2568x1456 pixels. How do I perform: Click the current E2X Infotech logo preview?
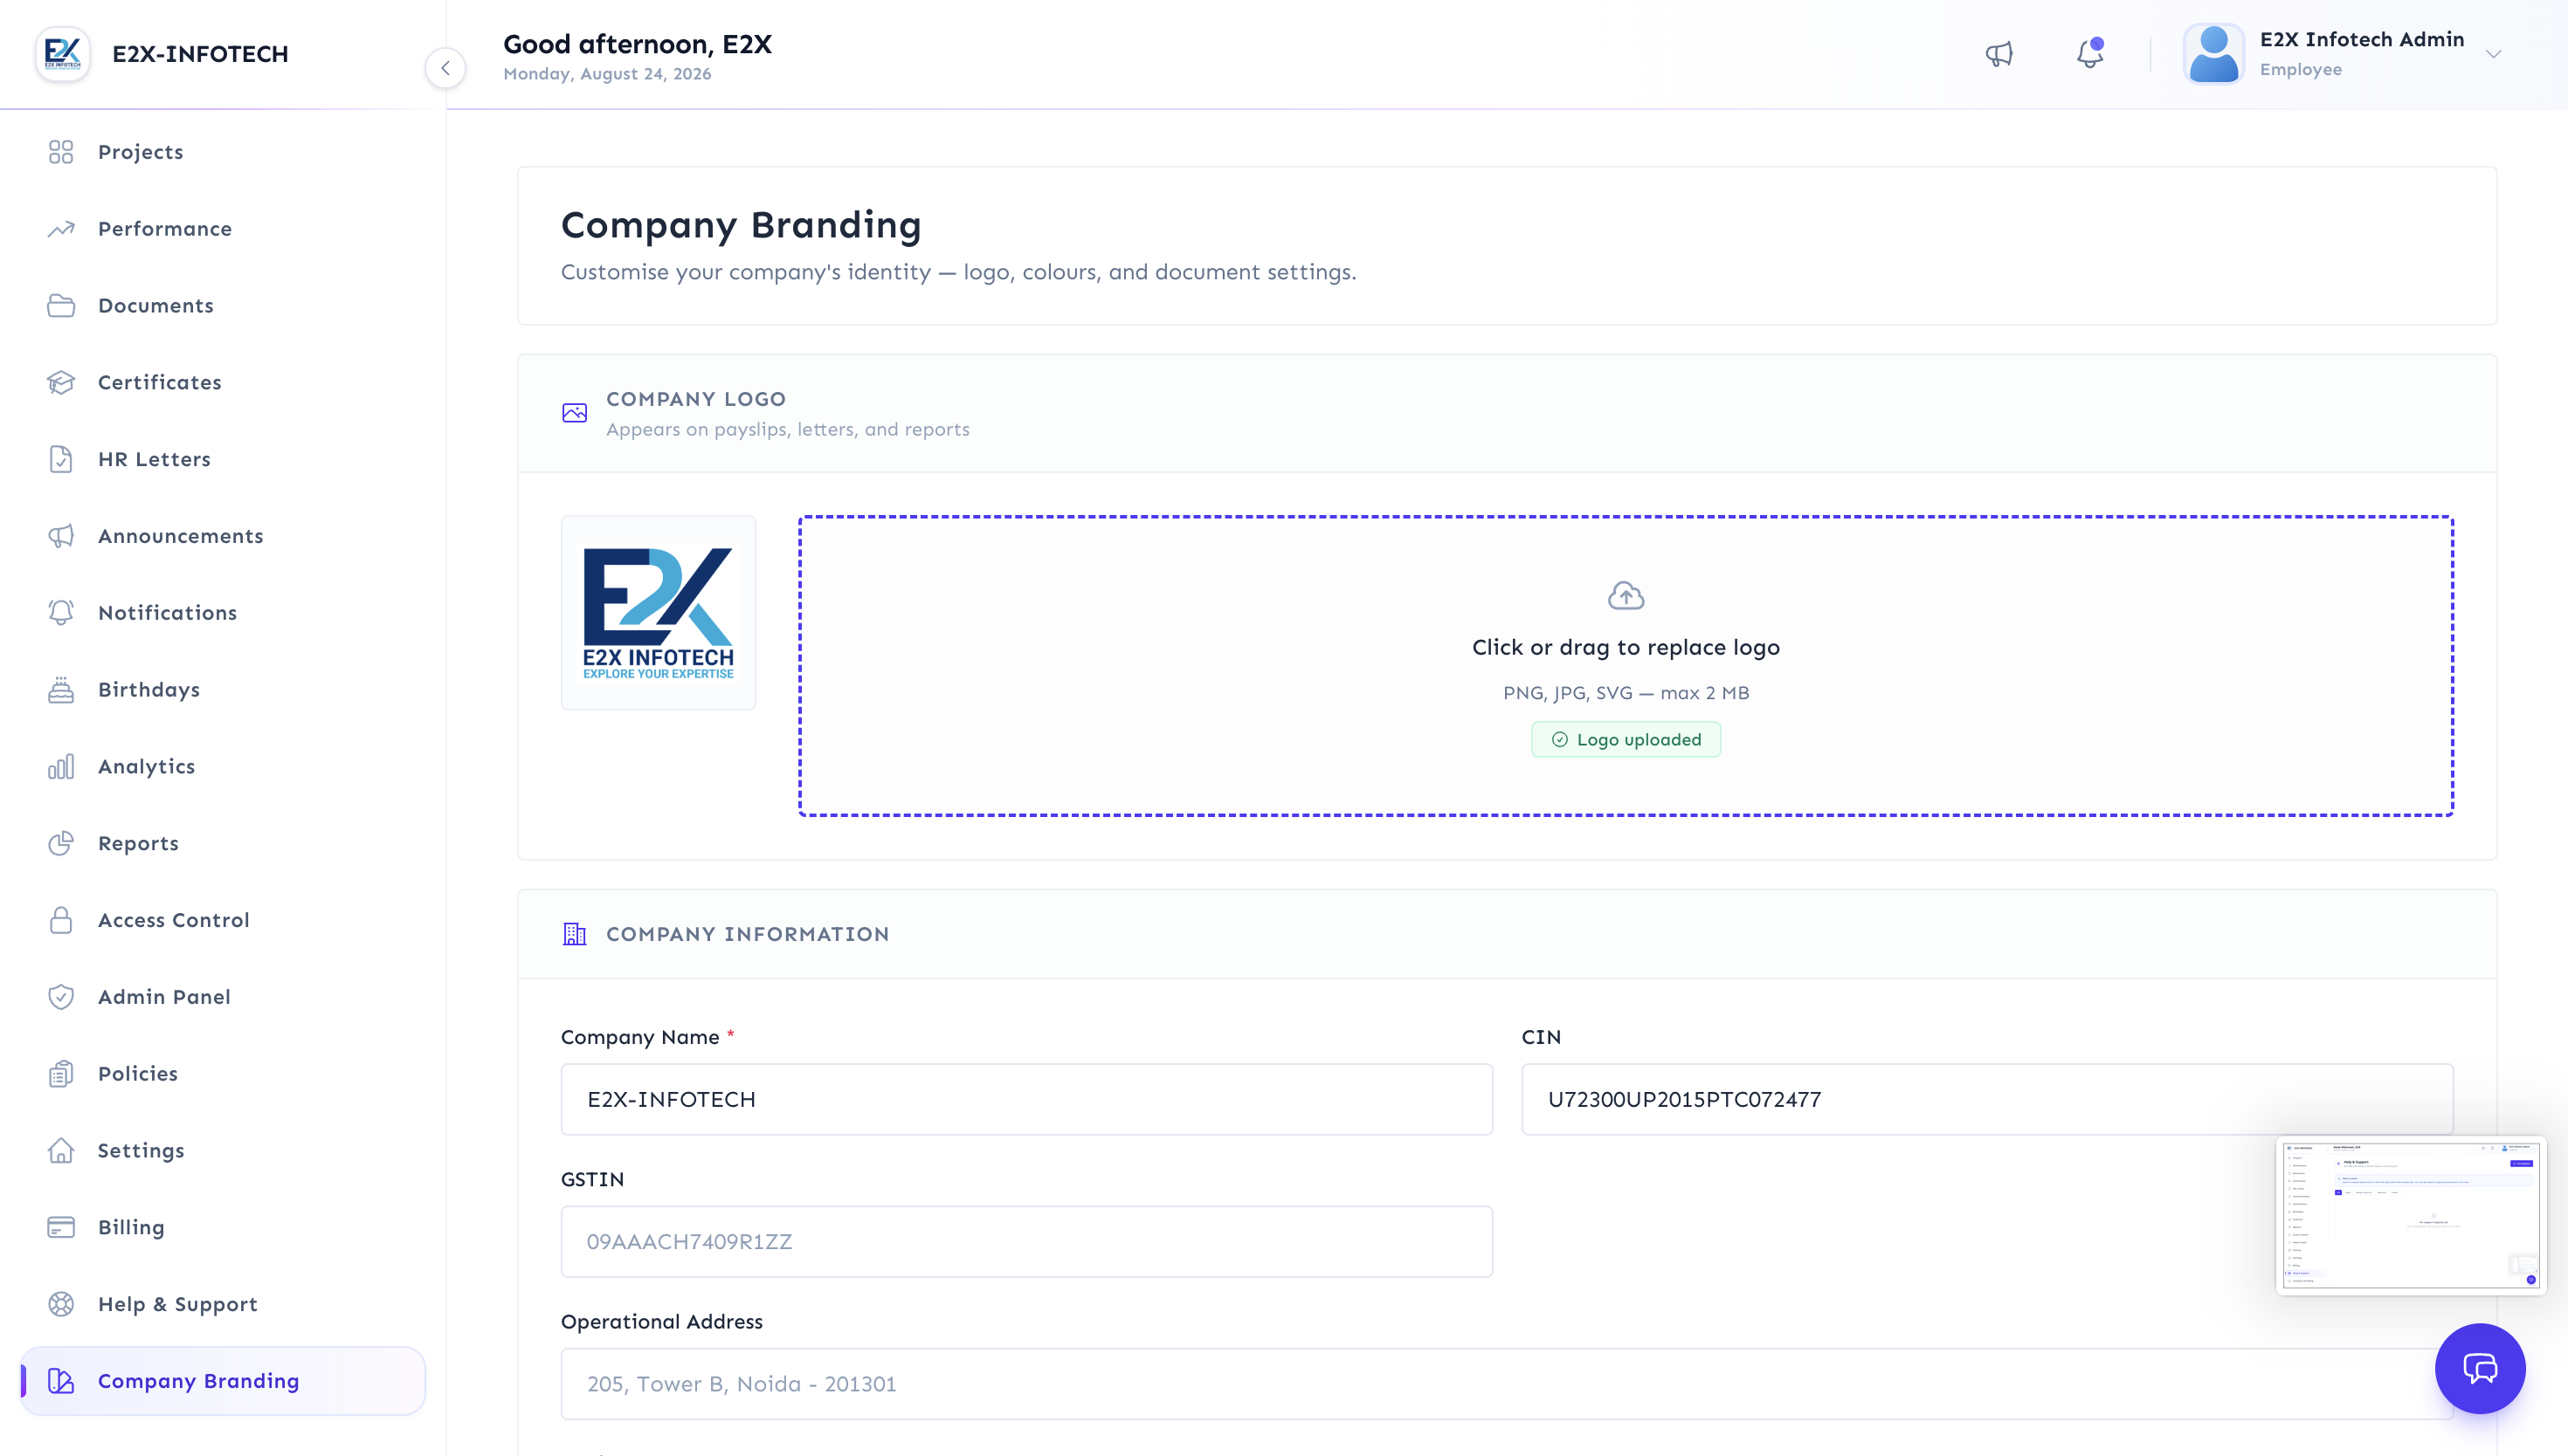tap(659, 613)
